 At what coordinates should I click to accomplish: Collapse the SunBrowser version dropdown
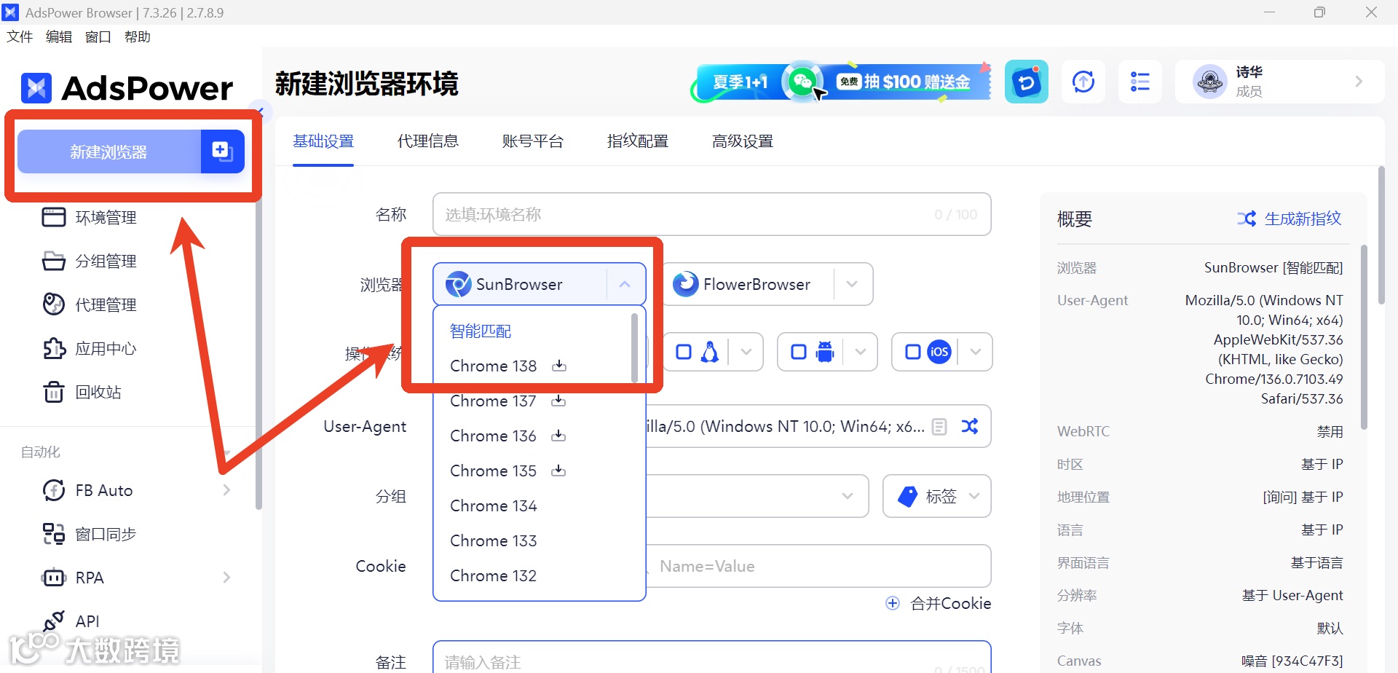click(625, 284)
